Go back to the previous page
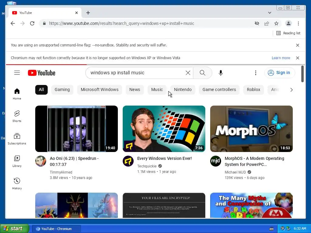The image size is (311, 233). (x=13, y=23)
